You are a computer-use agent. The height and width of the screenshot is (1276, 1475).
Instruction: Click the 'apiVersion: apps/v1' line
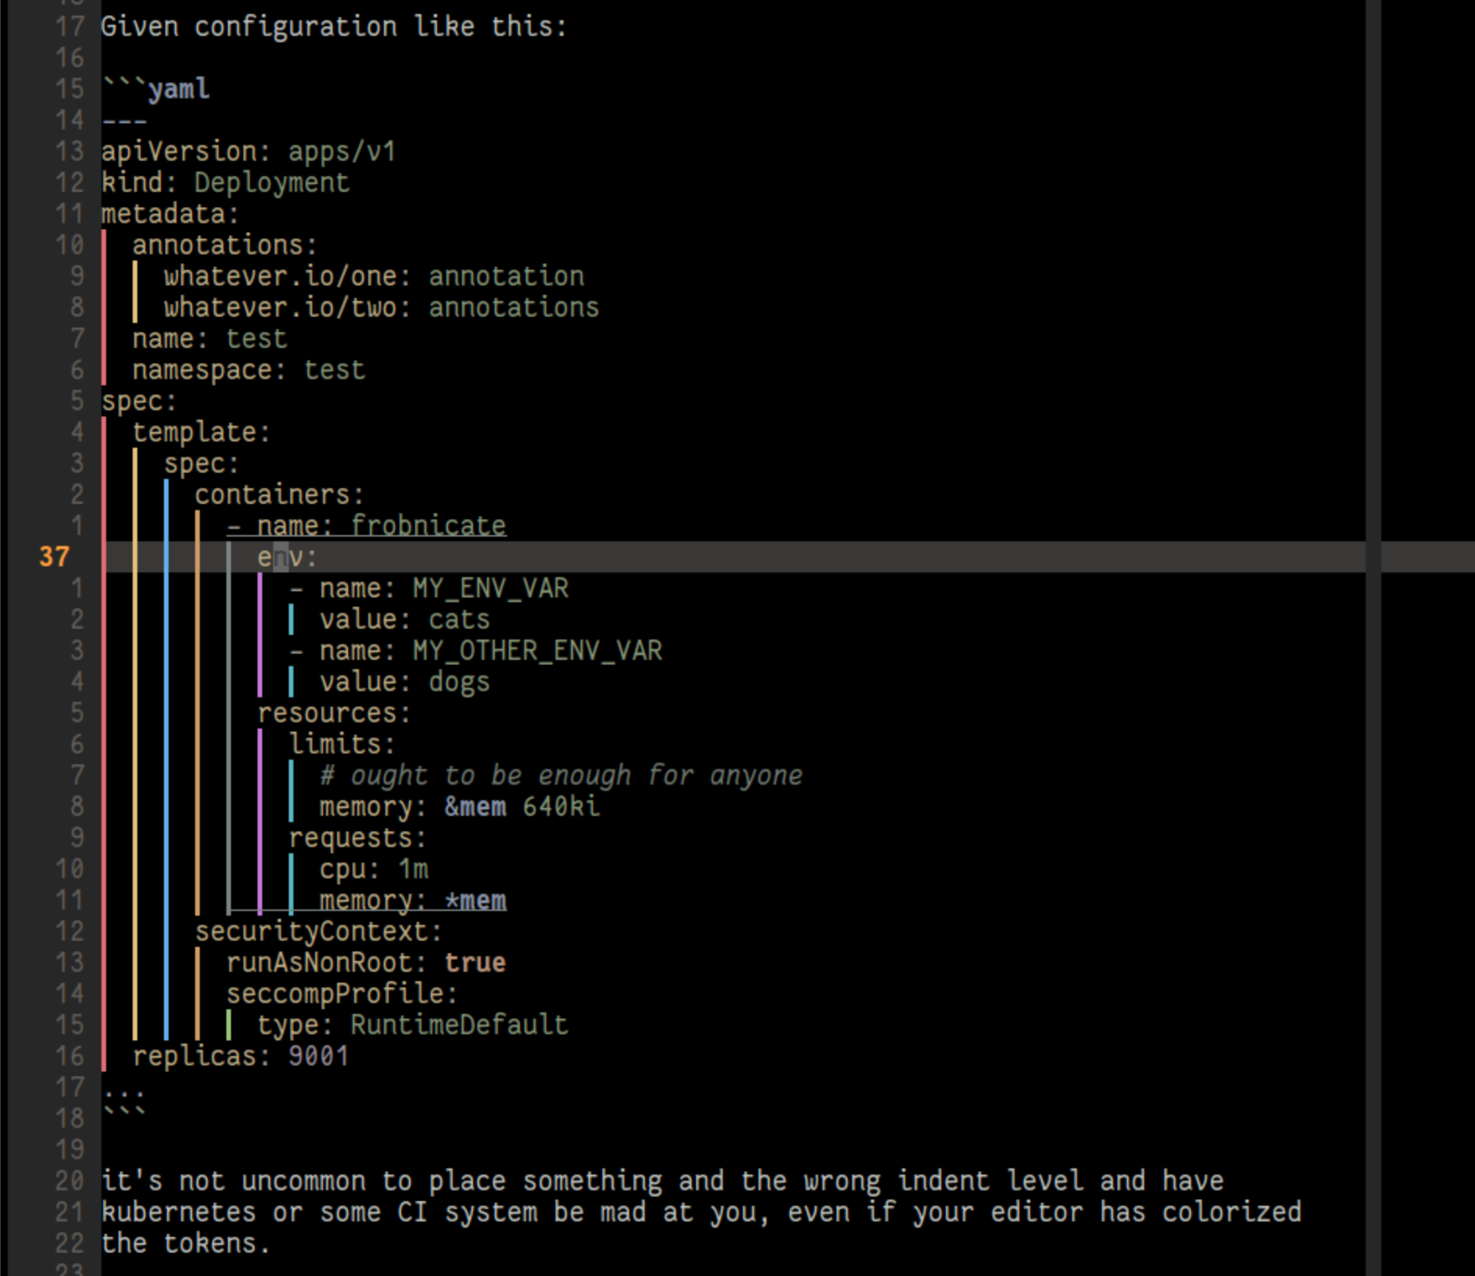(x=248, y=151)
